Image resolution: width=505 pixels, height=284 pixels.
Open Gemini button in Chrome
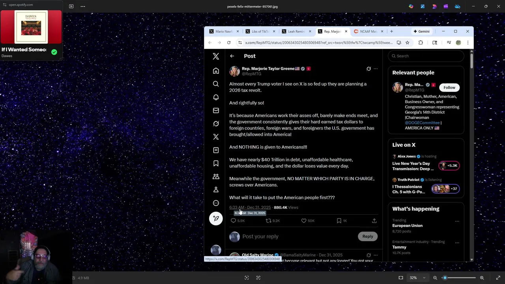click(421, 32)
